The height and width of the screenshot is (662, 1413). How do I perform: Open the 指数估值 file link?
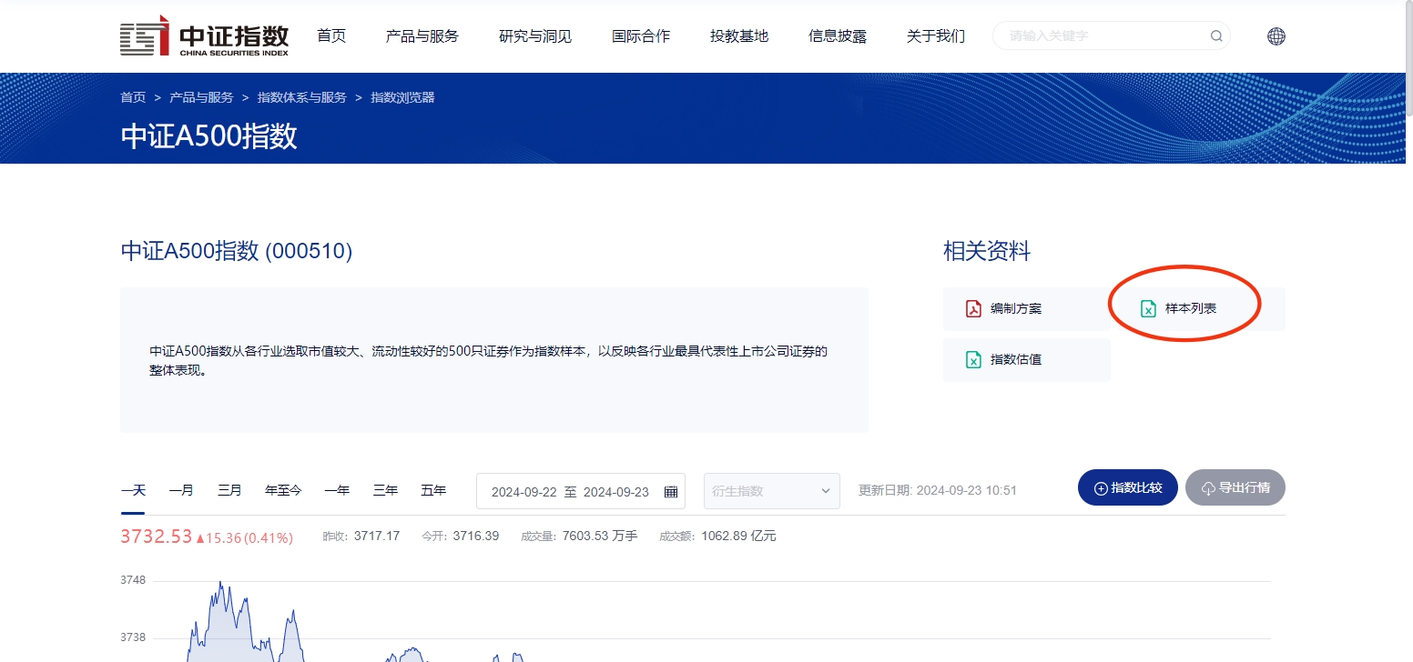pyautogui.click(x=1027, y=359)
